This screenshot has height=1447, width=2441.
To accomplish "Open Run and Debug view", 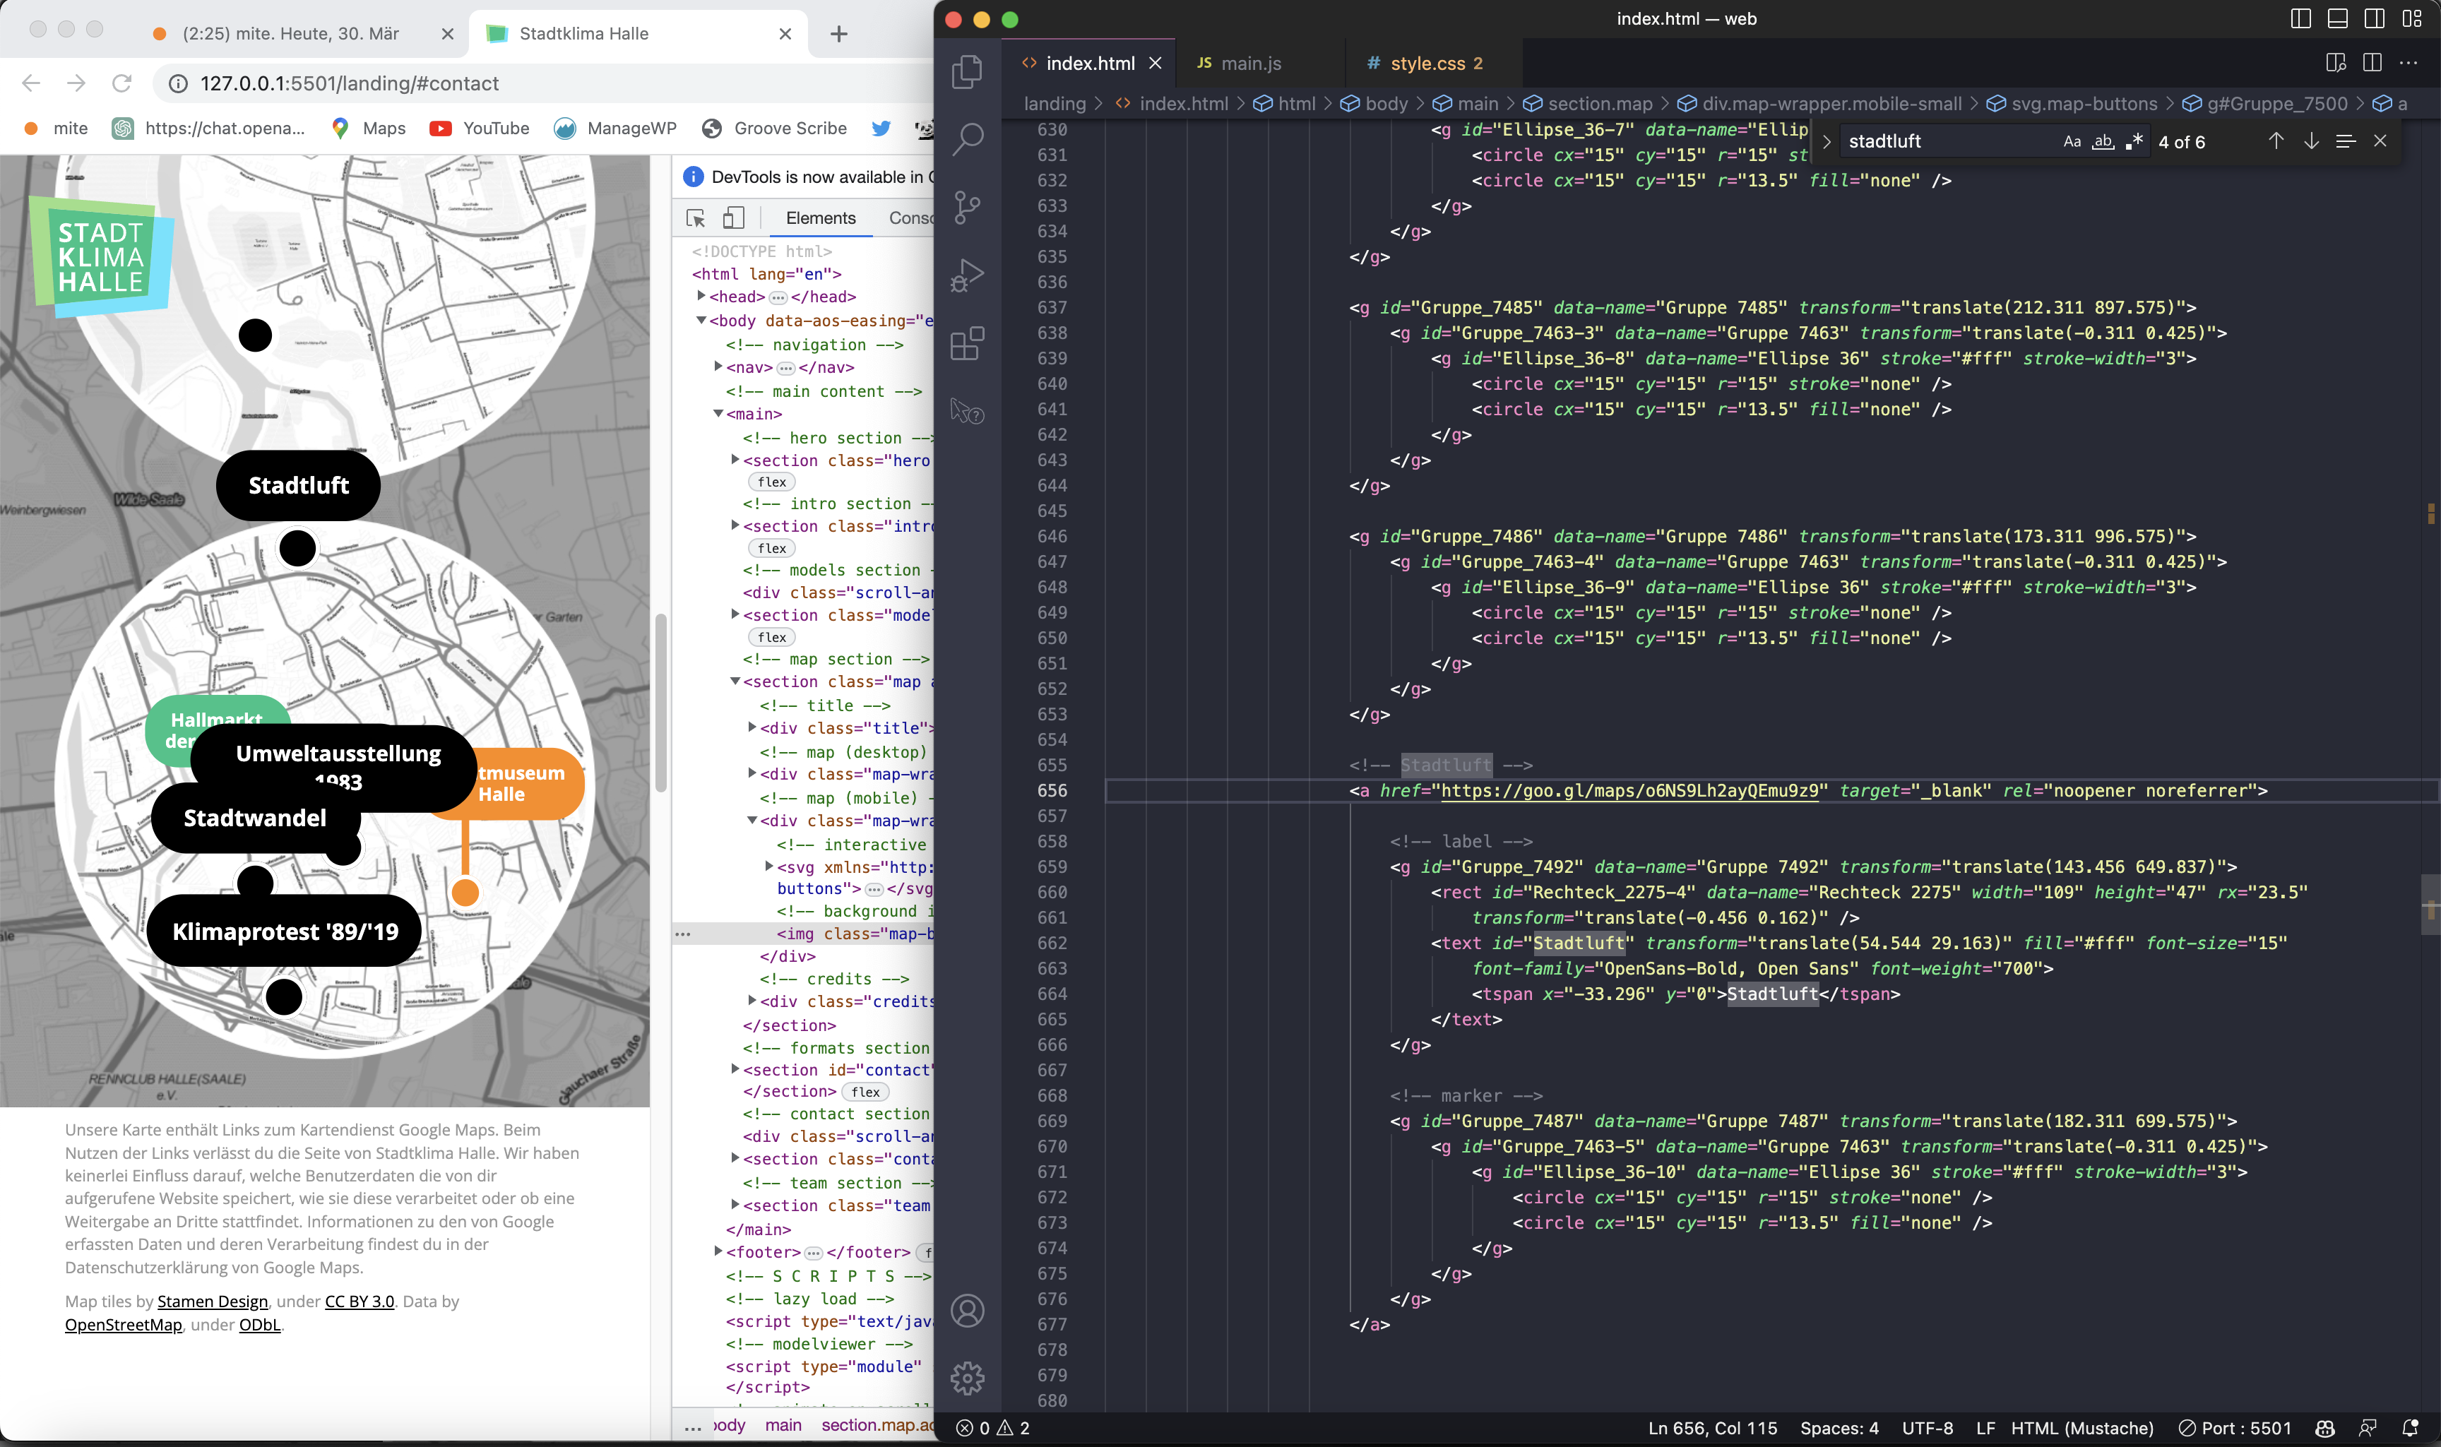I will point(966,275).
